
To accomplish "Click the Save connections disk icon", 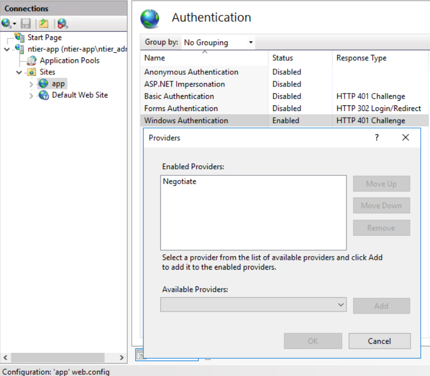I will (x=26, y=24).
